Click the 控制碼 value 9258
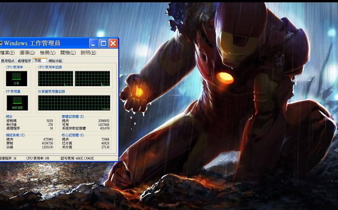Screen dimensions: 338x210 (x=50, y=121)
